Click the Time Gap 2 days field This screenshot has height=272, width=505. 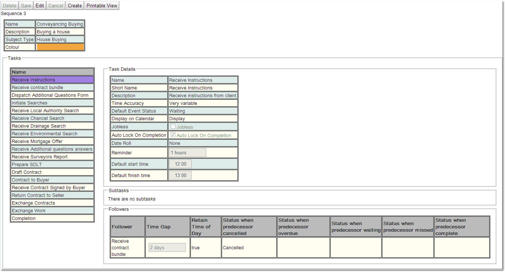coord(167,247)
